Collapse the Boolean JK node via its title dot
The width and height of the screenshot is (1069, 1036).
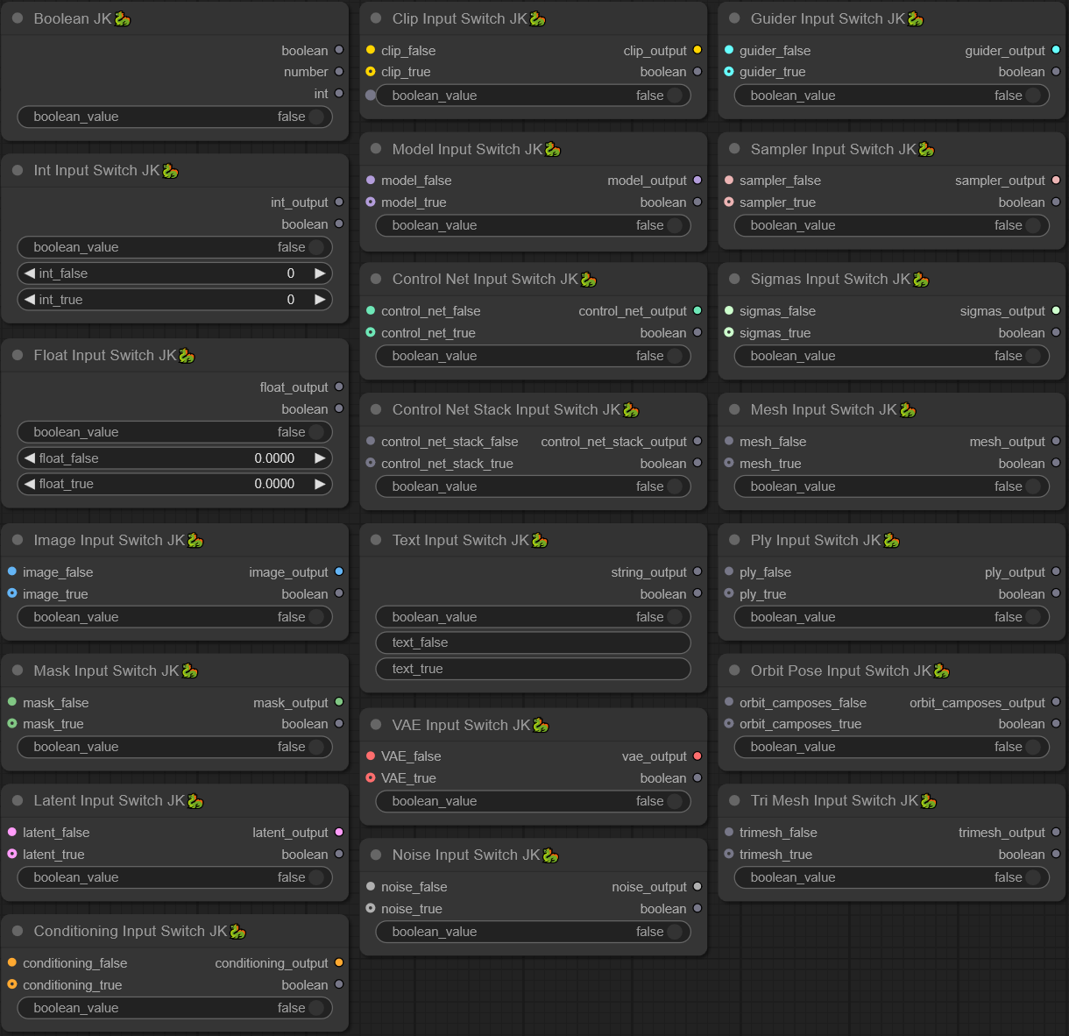[x=18, y=18]
